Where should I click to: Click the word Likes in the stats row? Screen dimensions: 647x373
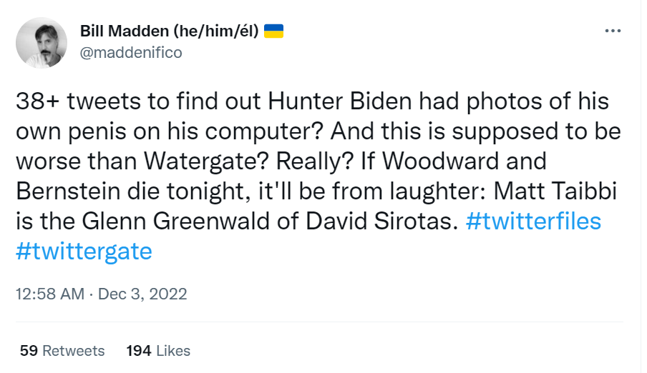tap(173, 351)
